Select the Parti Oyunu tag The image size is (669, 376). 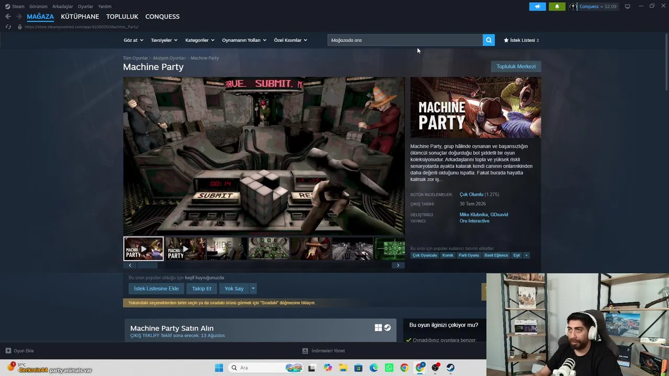pyautogui.click(x=469, y=255)
